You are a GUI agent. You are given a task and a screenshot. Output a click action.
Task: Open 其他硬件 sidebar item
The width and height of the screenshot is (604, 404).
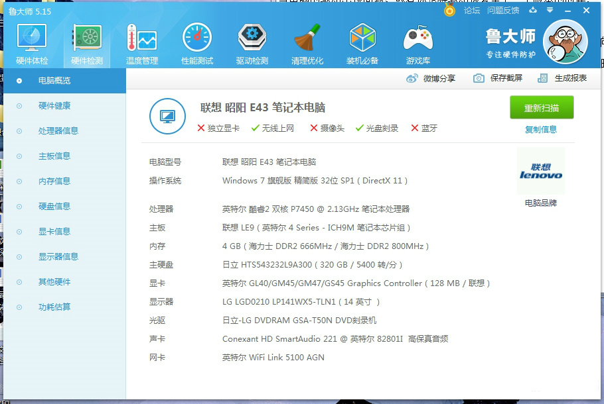pos(65,281)
